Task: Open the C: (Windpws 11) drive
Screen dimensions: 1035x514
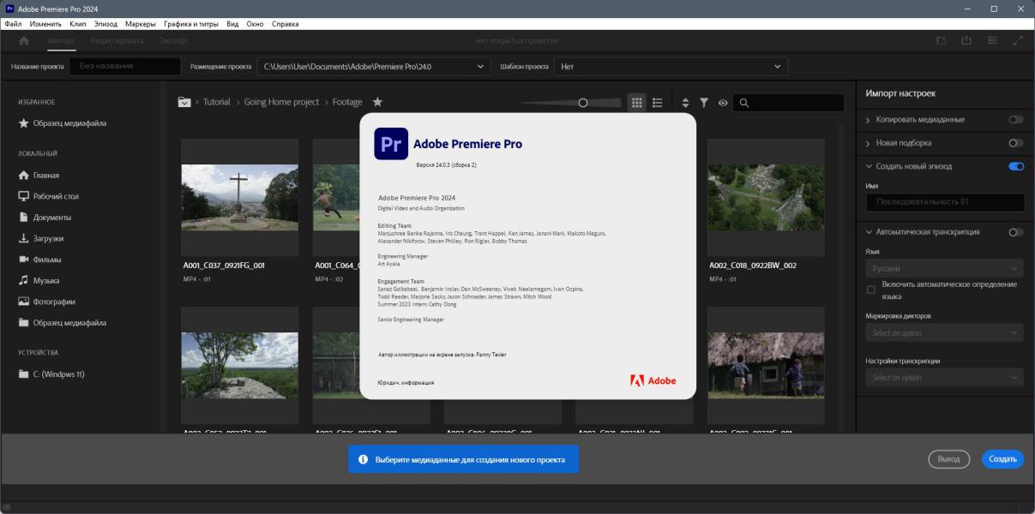Action: (x=51, y=374)
